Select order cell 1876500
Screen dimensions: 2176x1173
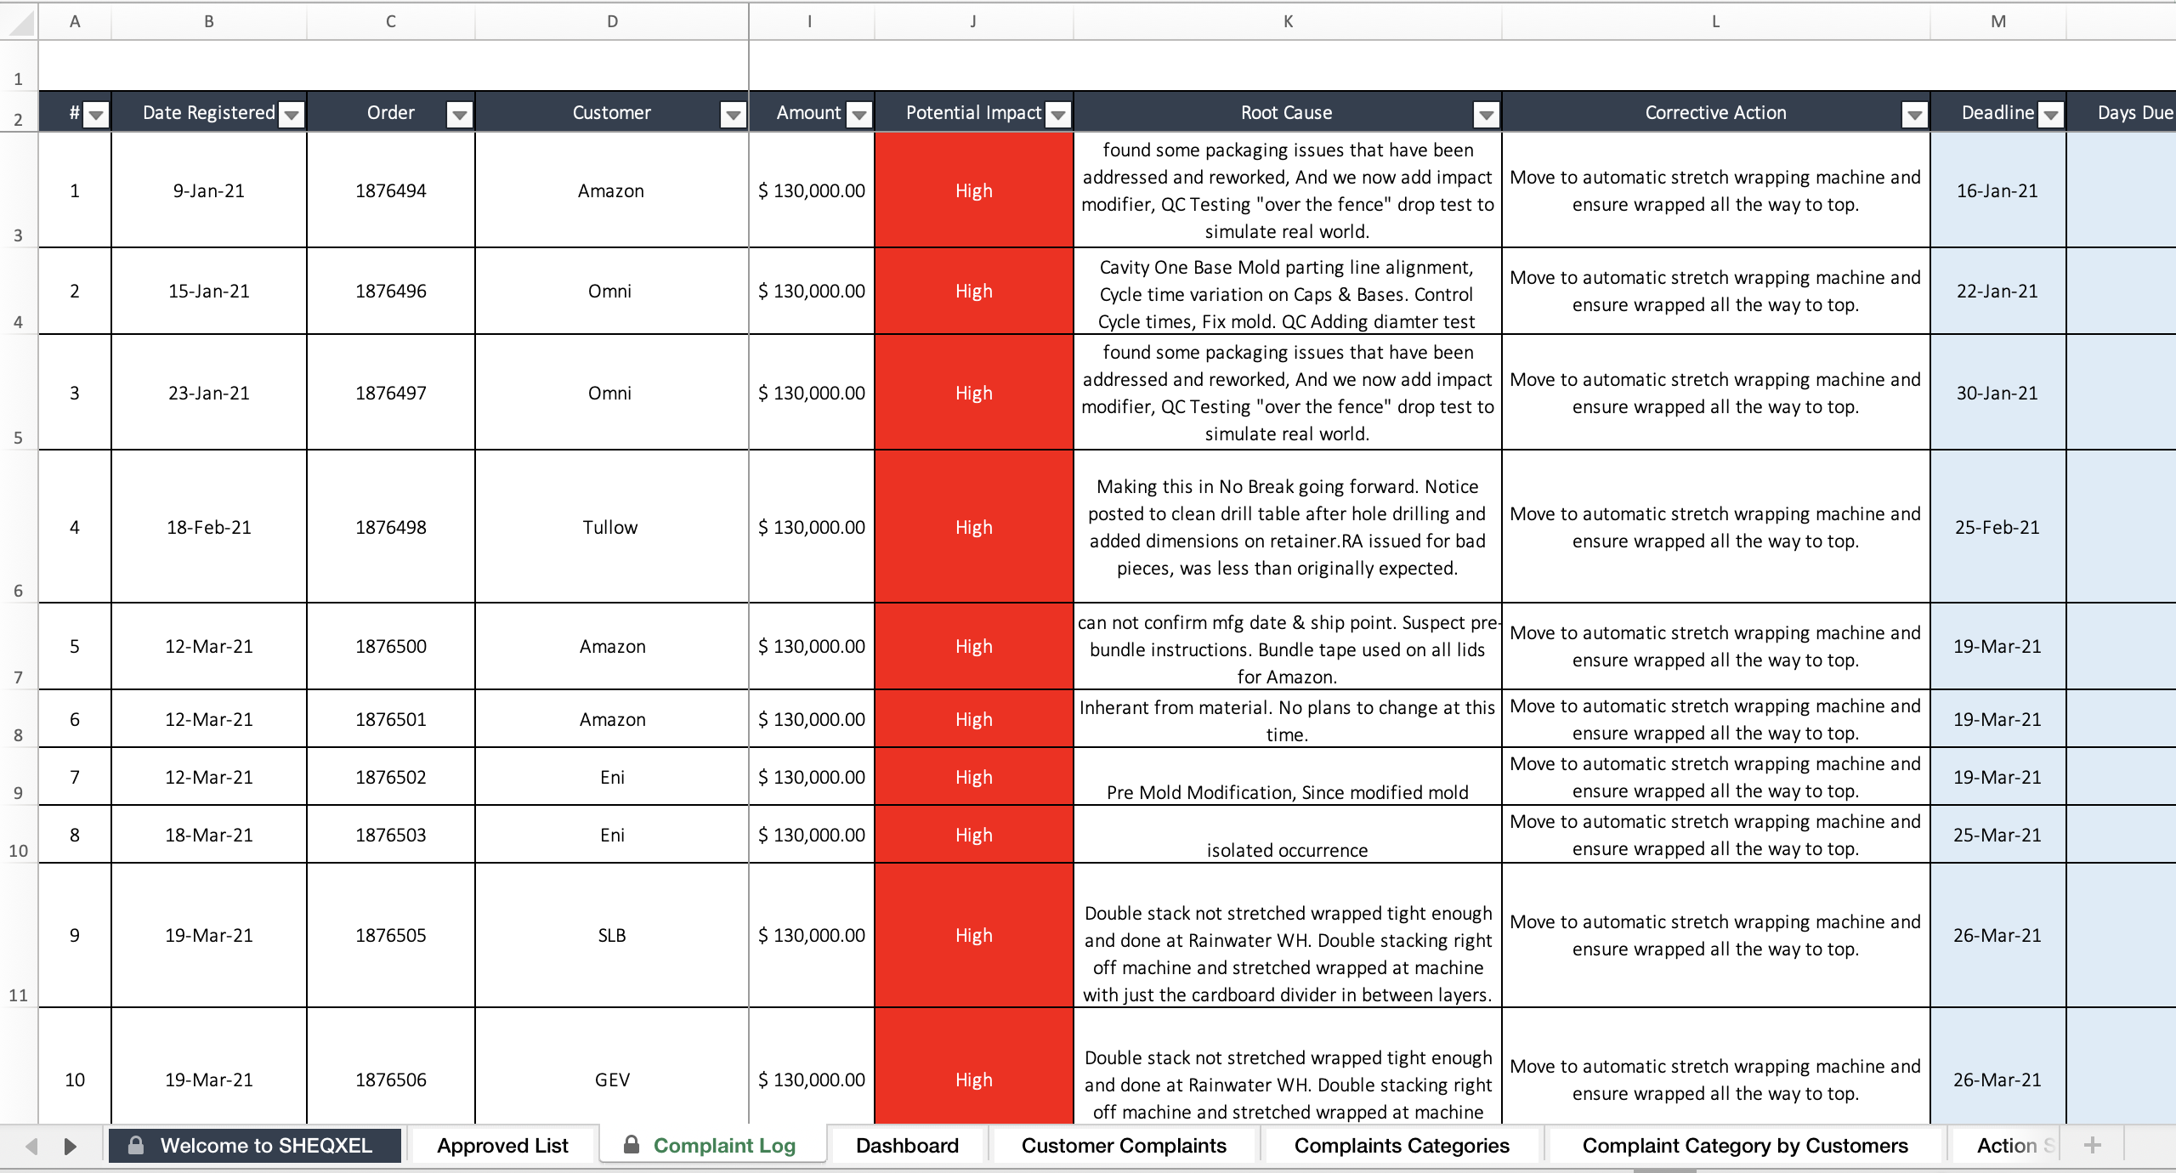[x=391, y=646]
